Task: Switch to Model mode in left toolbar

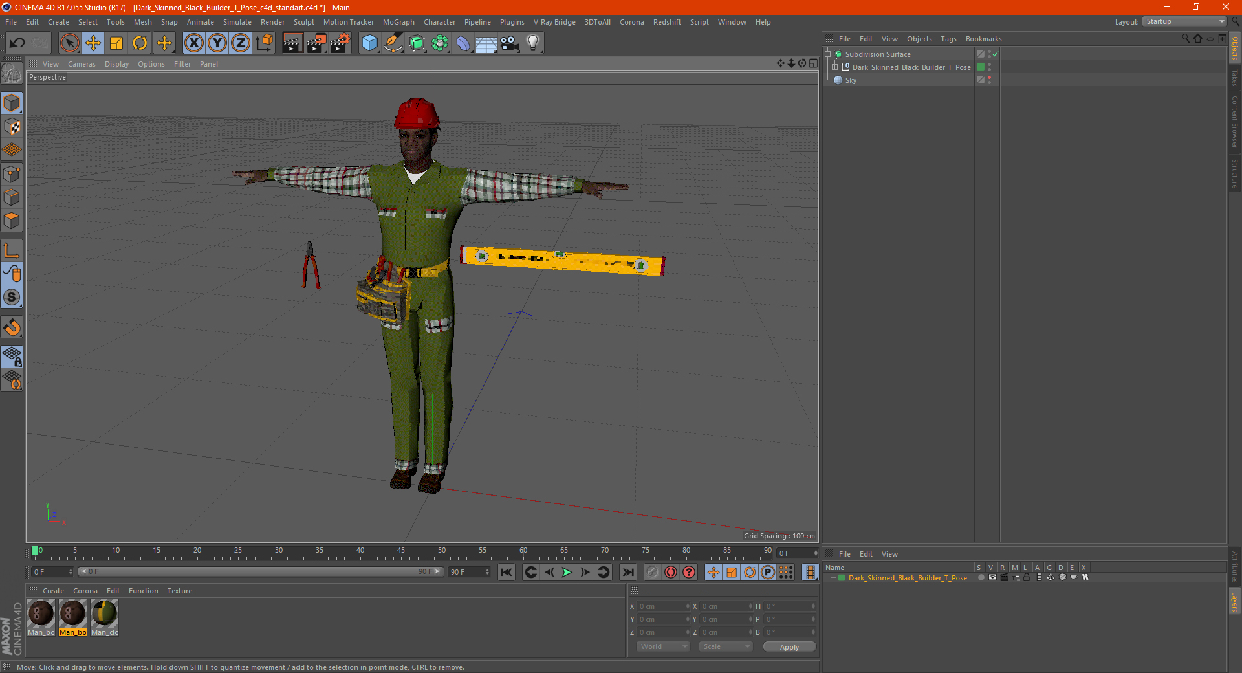Action: point(12,104)
